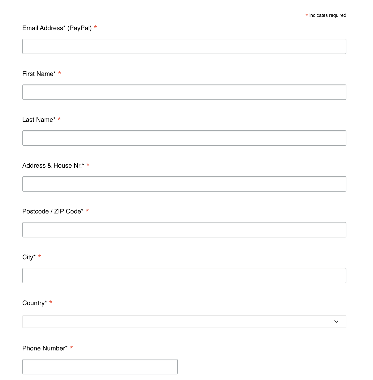Image resolution: width=373 pixels, height=380 pixels.
Task: Focus the Postcode / ZIP Code field
Action: 184,230
